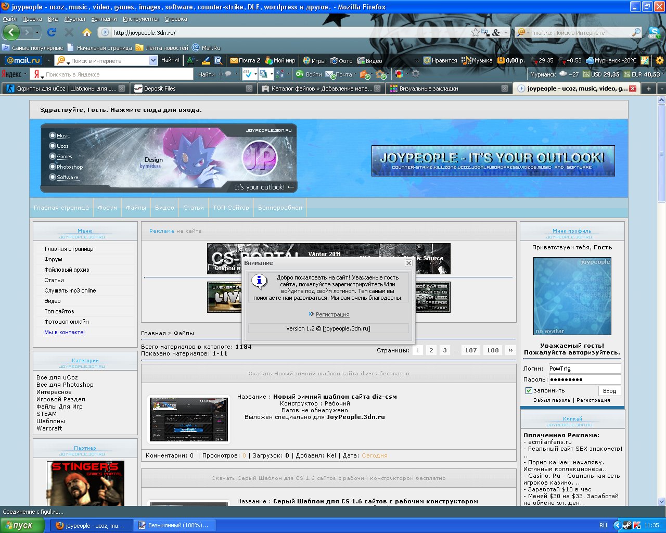Go back with the green arrow button
The width and height of the screenshot is (666, 533).
pyautogui.click(x=11, y=32)
